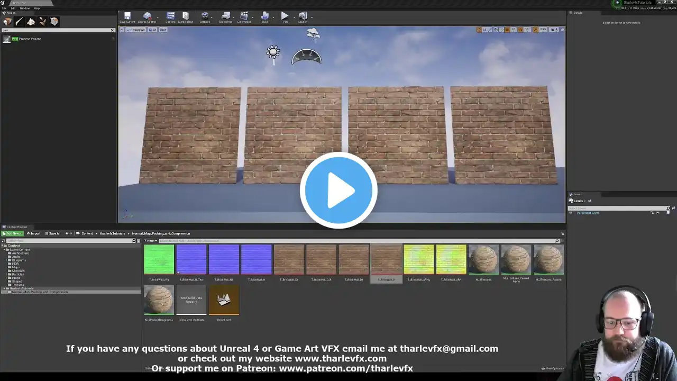Open the Window menu
The height and width of the screenshot is (381, 677).
(24, 8)
